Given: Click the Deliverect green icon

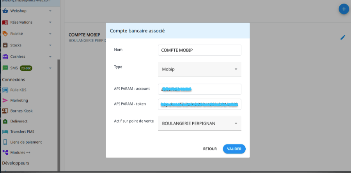Looking at the screenshot, I should click(5, 121).
